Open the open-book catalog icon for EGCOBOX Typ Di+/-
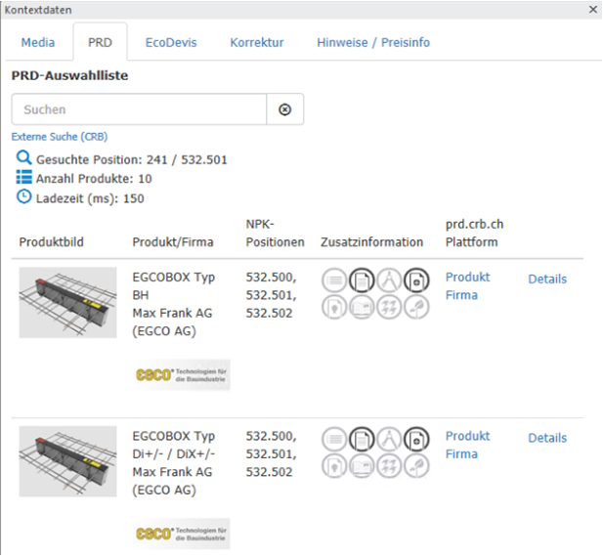 click(x=362, y=466)
